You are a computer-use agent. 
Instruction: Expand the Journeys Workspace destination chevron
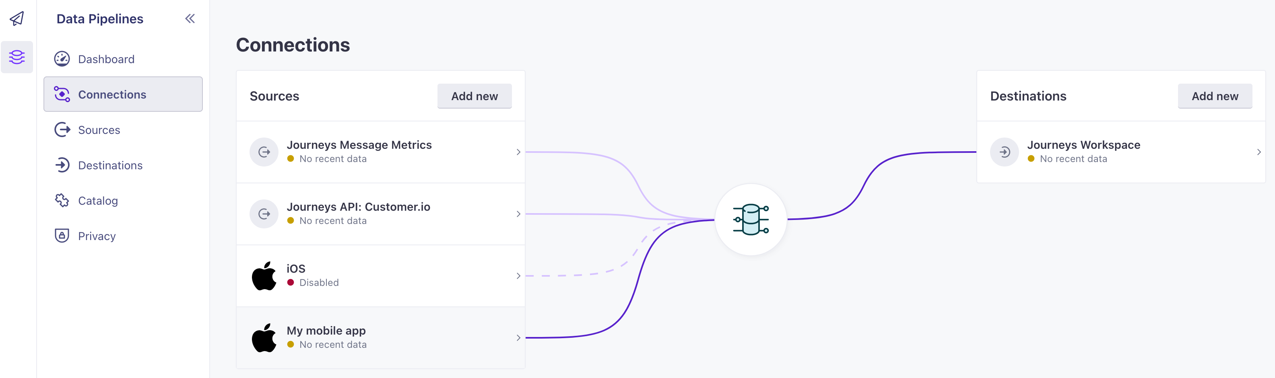1258,152
